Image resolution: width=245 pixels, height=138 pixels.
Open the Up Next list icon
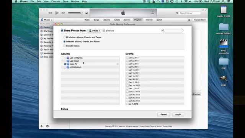coord(152,13)
